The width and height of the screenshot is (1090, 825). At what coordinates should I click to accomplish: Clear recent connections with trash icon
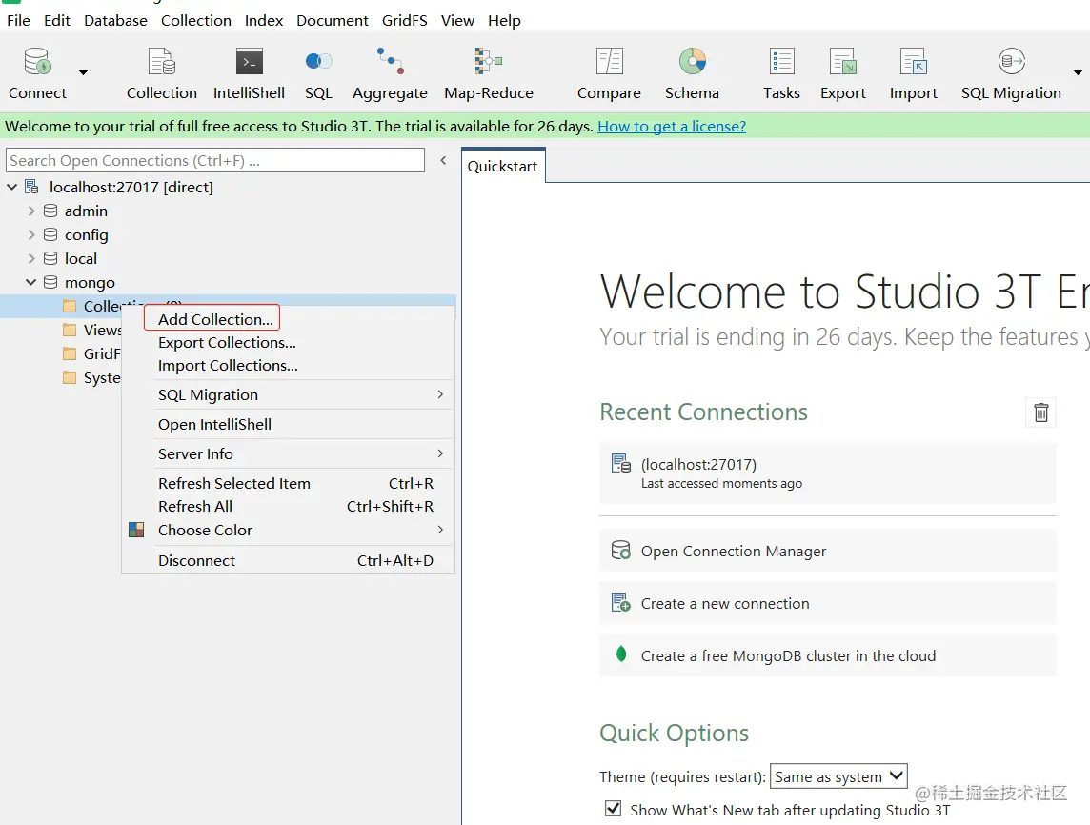tap(1040, 412)
